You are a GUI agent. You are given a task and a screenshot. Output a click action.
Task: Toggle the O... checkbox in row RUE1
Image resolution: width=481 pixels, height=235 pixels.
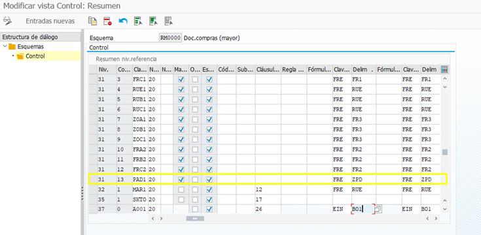pyautogui.click(x=195, y=89)
